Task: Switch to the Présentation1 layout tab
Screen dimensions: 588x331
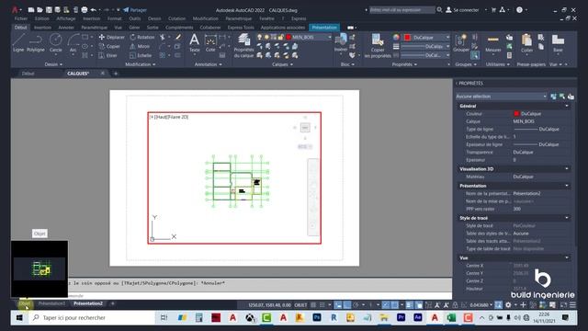Action: click(51, 303)
